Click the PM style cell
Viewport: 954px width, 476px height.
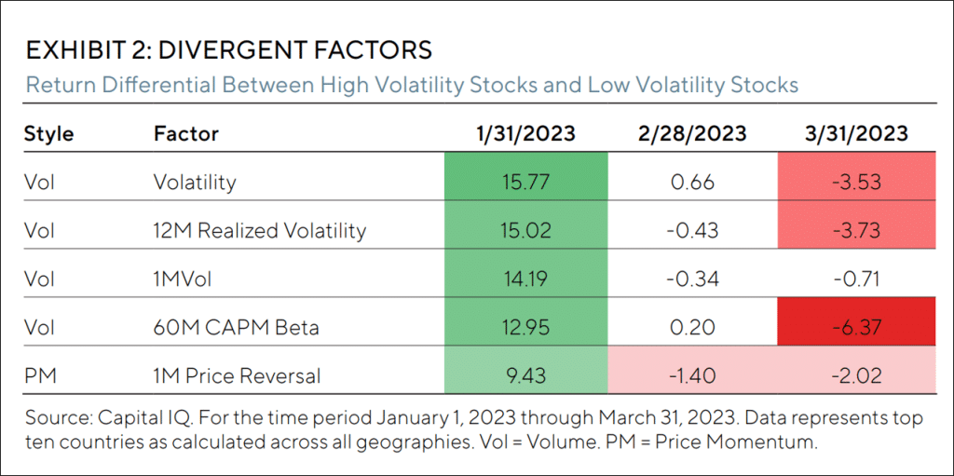pos(39,376)
